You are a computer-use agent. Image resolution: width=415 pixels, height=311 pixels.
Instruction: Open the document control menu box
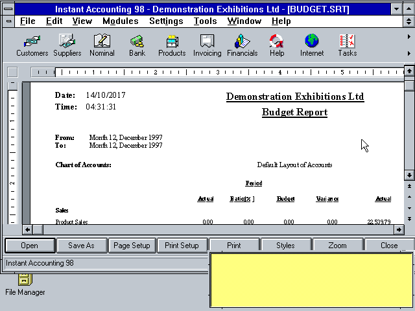[8, 21]
